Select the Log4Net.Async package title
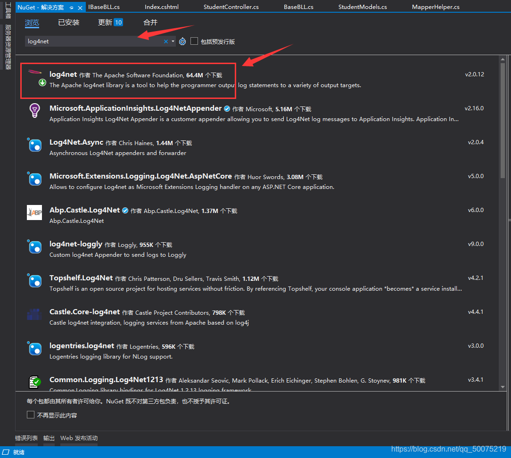Viewport: 511px width, 458px height. click(x=76, y=142)
